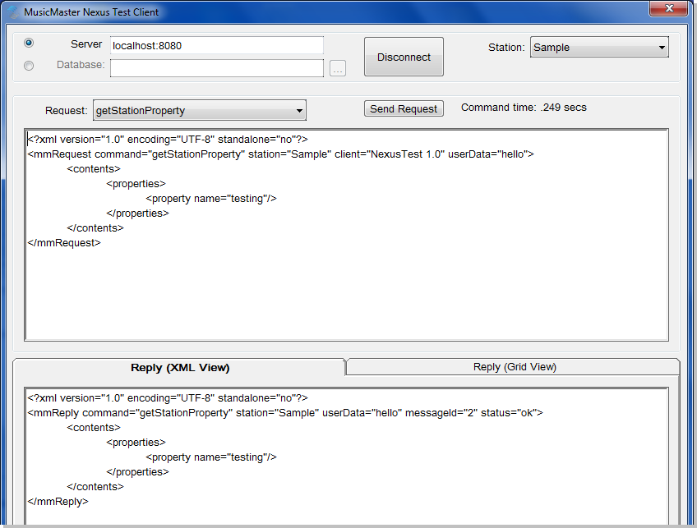Expand the Request dropdown arrow

pos(300,111)
